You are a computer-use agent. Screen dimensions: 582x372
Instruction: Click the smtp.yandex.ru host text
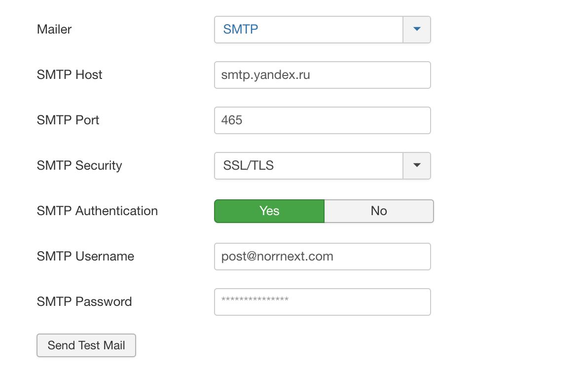click(265, 75)
